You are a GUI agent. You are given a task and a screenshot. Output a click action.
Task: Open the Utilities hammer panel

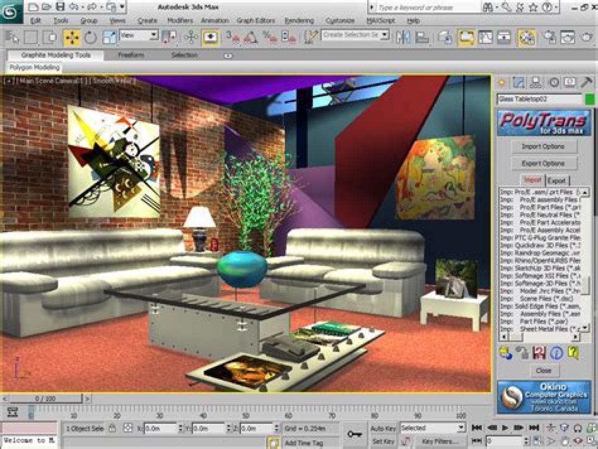click(587, 82)
